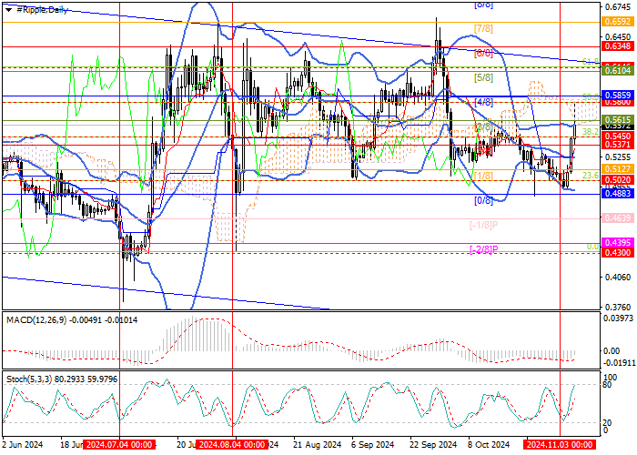Click the 0.03973 MACD scale value
This screenshot has height=455, width=637.
(x=619, y=318)
